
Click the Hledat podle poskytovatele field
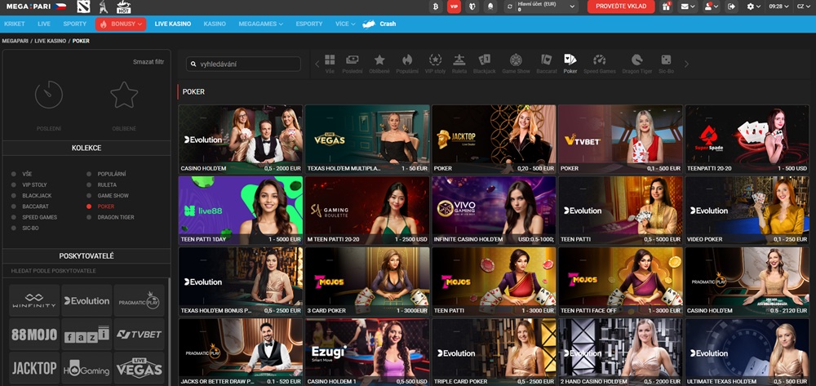point(86,271)
